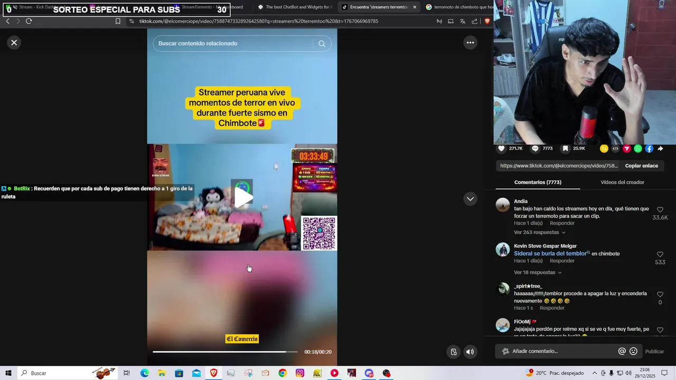Open Task View in taskbar

127,373
